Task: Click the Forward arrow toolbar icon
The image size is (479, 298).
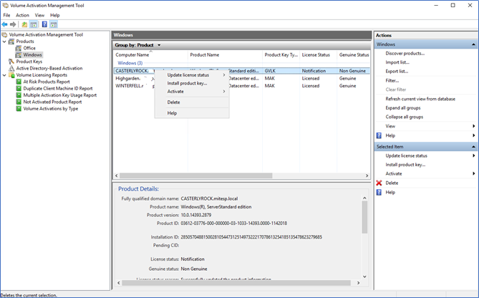Action: tap(13, 24)
